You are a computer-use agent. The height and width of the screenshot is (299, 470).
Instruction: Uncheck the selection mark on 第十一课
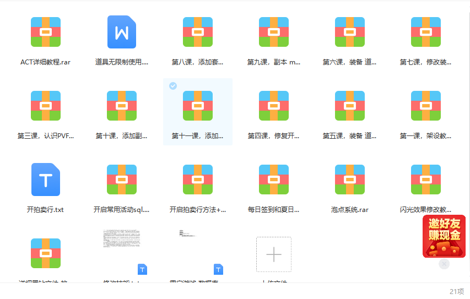[x=173, y=86]
